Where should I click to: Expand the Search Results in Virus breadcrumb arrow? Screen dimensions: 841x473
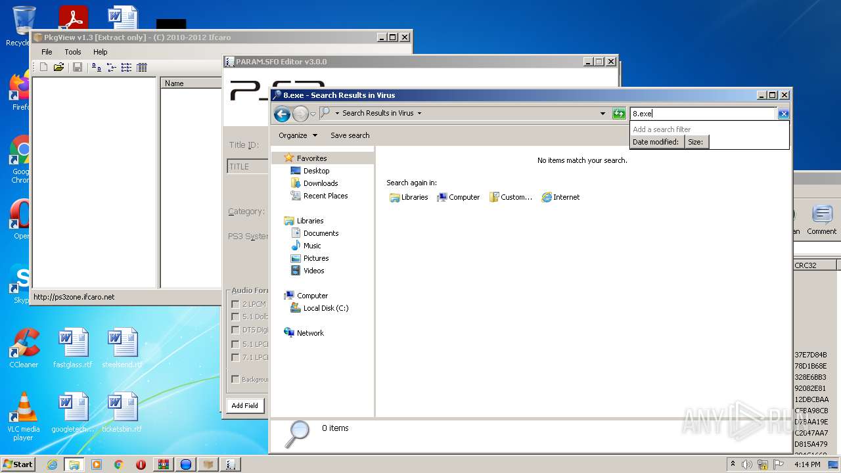pyautogui.click(x=419, y=113)
